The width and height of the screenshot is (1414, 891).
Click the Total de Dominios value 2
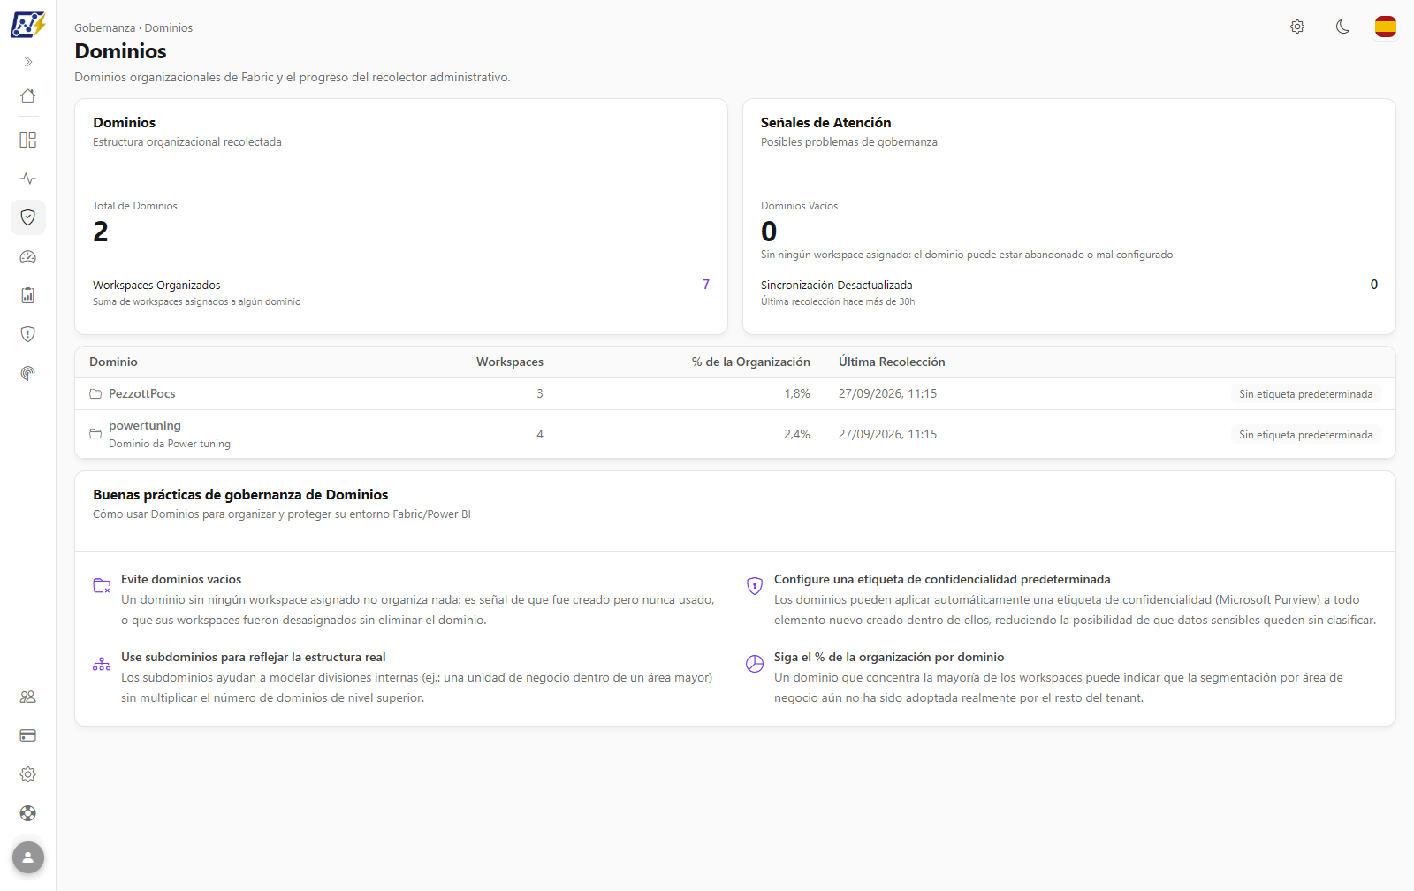[x=101, y=232]
